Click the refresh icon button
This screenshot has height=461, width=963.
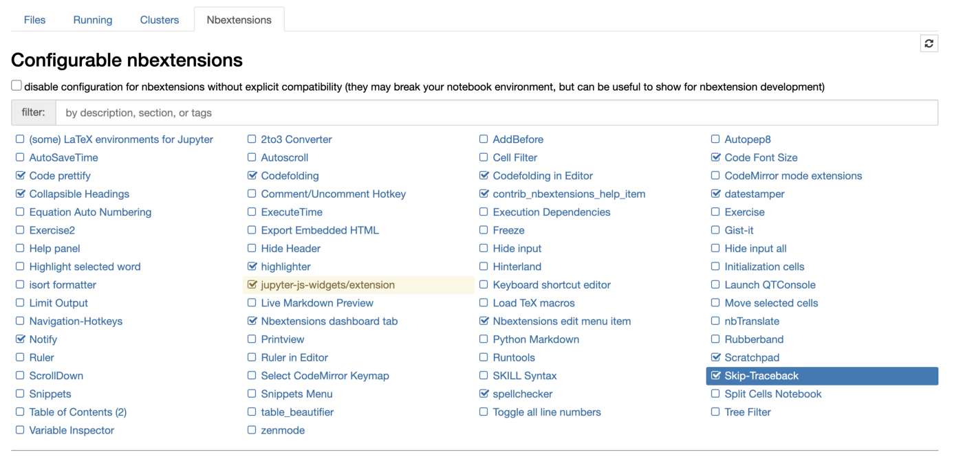[929, 43]
